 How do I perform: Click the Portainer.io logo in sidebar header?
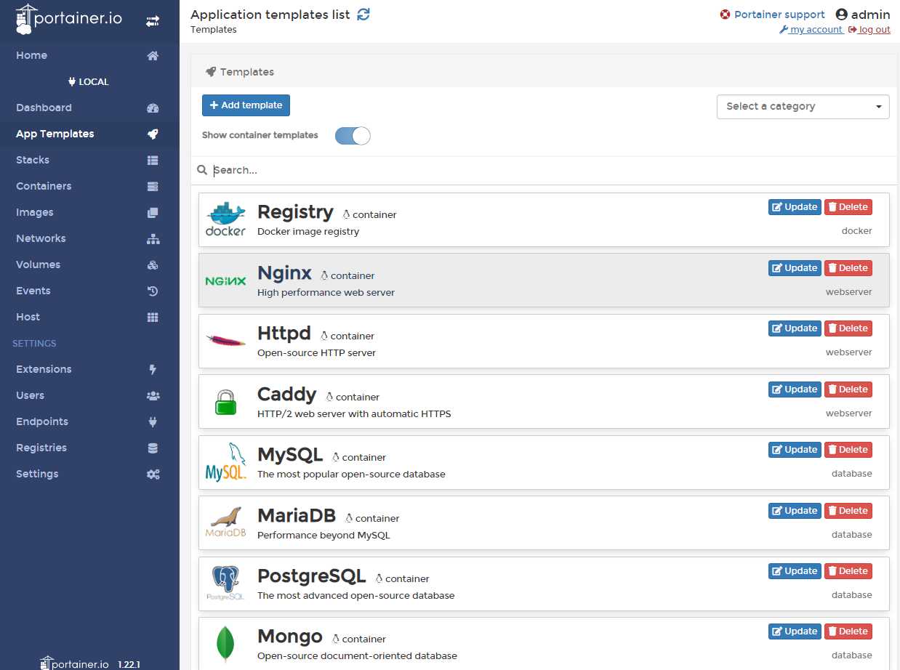69,20
